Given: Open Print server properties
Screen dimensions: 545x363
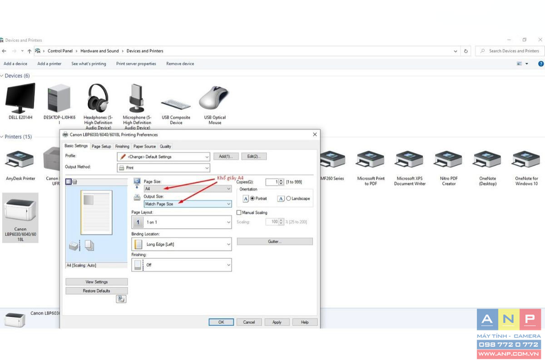Looking at the screenshot, I should click(136, 64).
